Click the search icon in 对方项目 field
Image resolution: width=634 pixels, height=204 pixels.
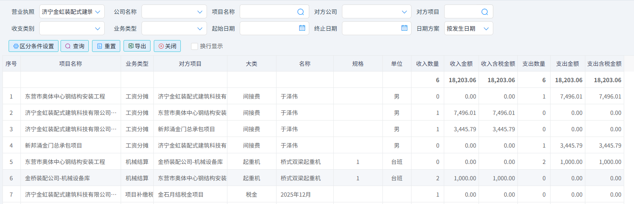coord(485,12)
